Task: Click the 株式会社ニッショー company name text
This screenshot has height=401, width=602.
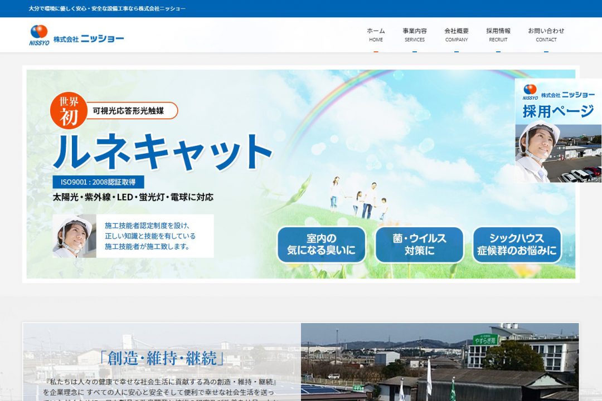Action: pyautogui.click(x=89, y=39)
